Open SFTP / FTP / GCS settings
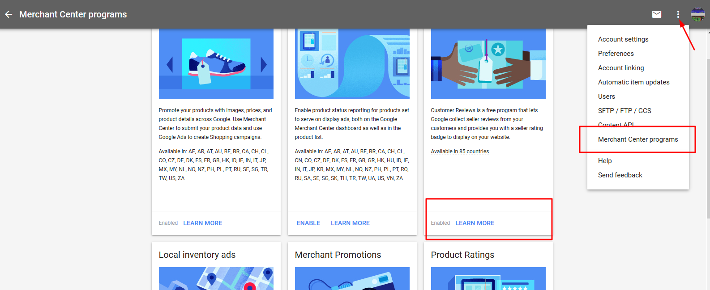The image size is (710, 290). pos(624,111)
